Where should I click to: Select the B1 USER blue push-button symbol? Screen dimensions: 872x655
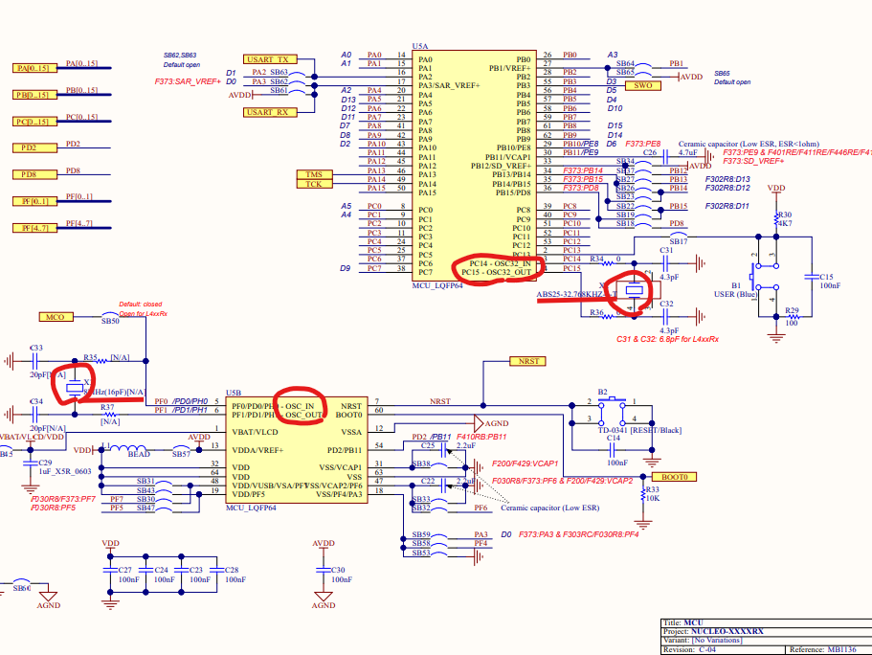pyautogui.click(x=764, y=277)
